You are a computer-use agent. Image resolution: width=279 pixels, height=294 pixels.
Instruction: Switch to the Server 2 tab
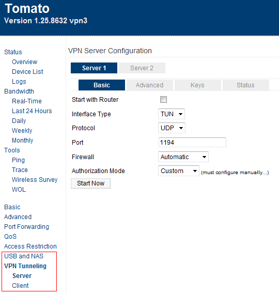(142, 68)
